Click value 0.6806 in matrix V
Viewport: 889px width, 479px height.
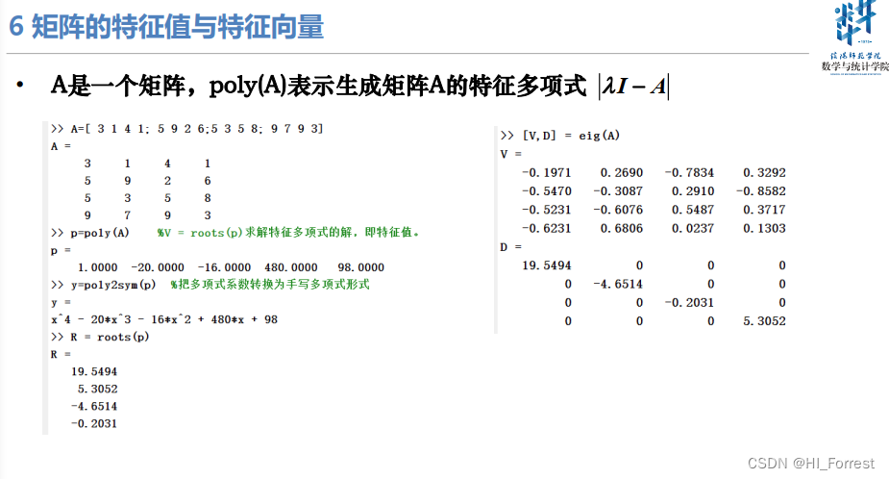pos(622,229)
